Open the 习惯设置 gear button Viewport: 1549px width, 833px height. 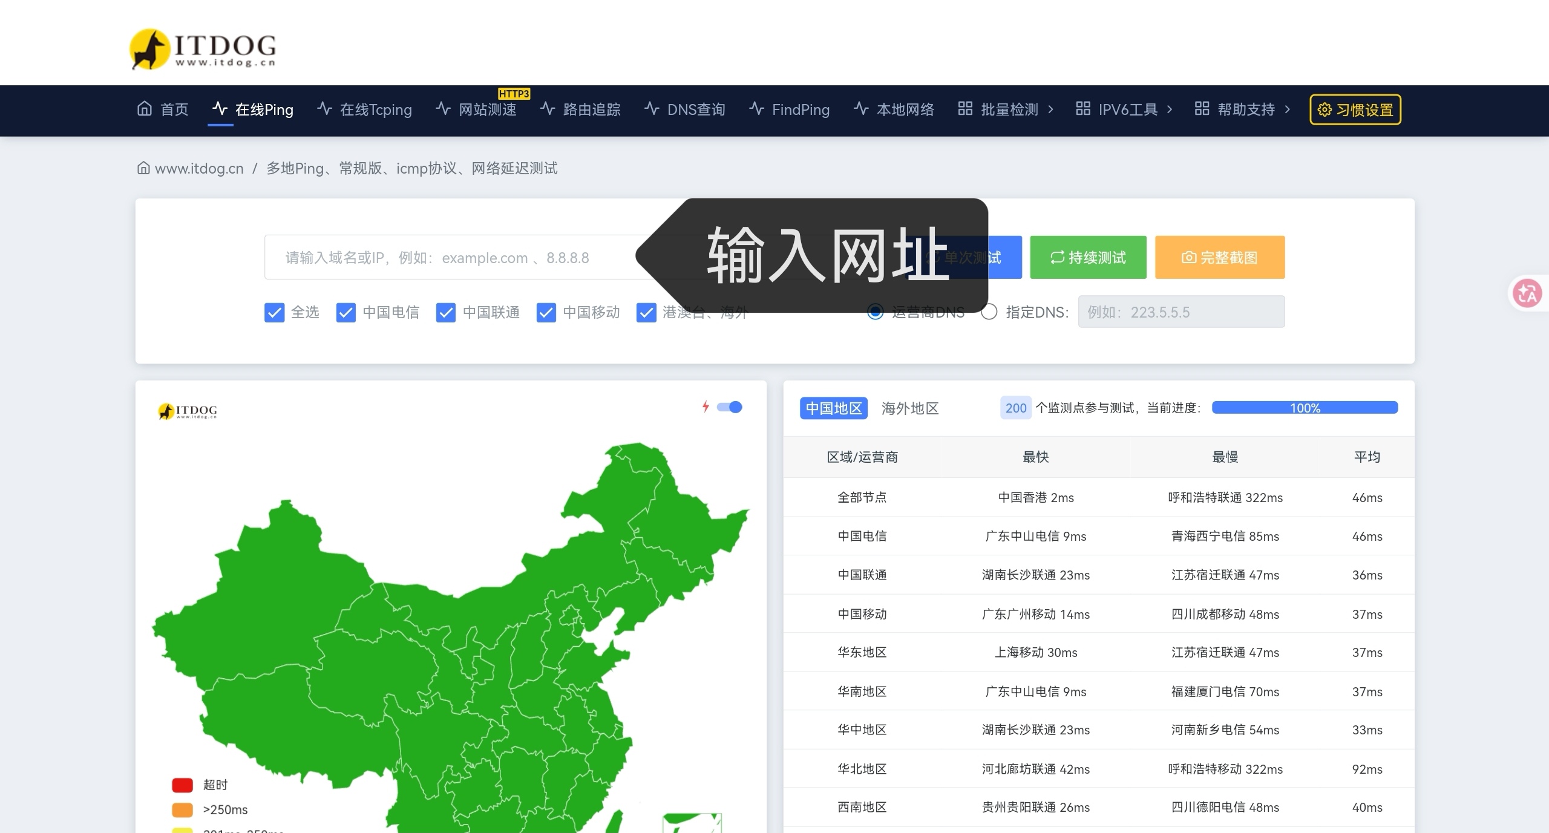coord(1355,109)
